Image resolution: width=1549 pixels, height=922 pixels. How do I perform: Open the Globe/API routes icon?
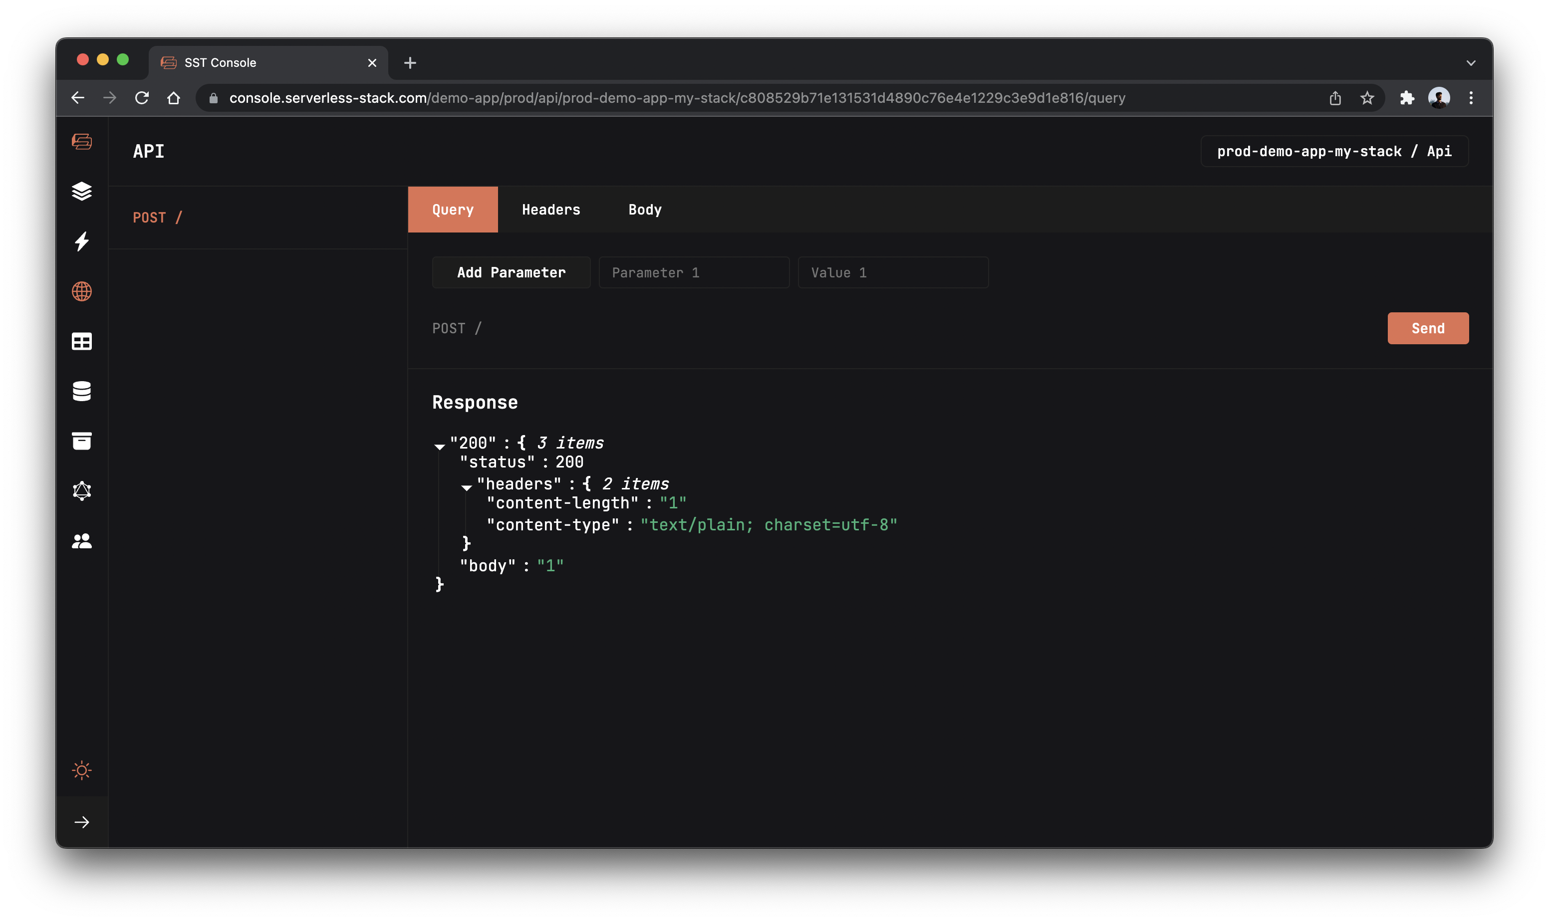click(81, 291)
